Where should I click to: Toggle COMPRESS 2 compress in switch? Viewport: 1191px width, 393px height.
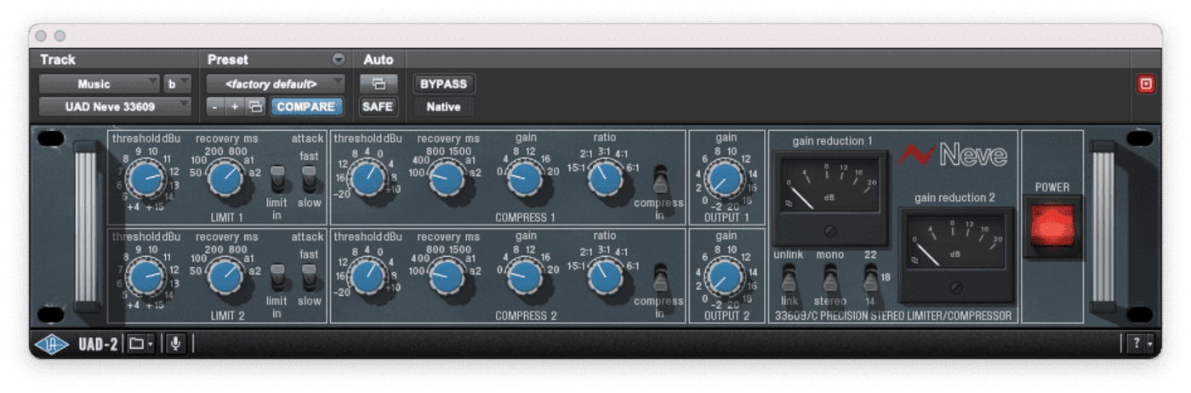coord(660,278)
